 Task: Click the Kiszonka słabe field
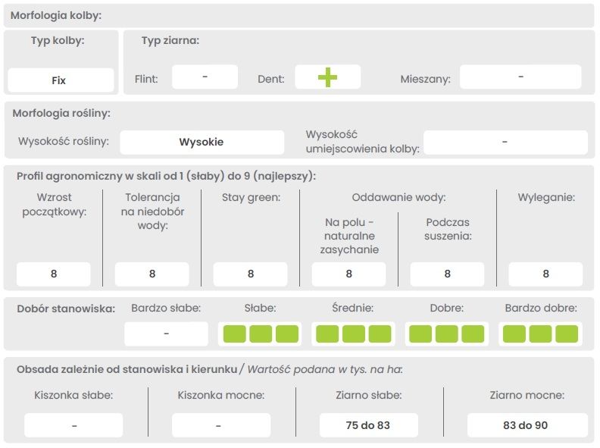pyautogui.click(x=73, y=425)
